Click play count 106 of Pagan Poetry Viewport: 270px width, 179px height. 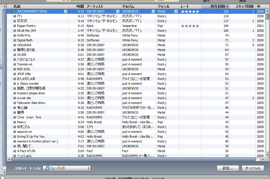pyautogui.click(x=226, y=26)
